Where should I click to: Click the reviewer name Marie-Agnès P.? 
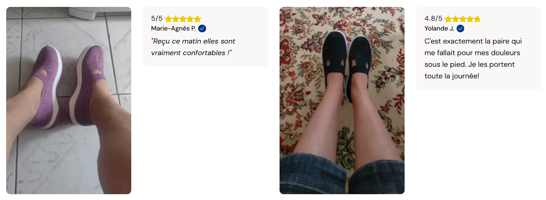pos(173,28)
